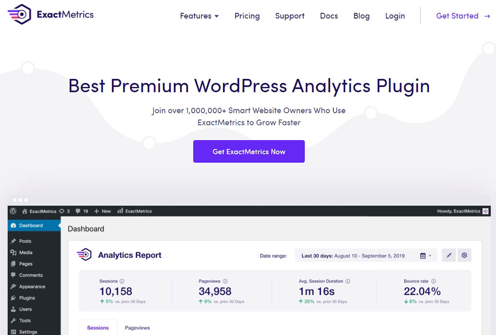Open Posts in the WordPress sidebar
The height and width of the screenshot is (335, 496).
25,241
